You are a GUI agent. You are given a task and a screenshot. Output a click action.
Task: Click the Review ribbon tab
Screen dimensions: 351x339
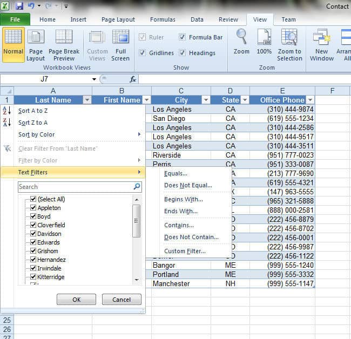click(x=228, y=19)
